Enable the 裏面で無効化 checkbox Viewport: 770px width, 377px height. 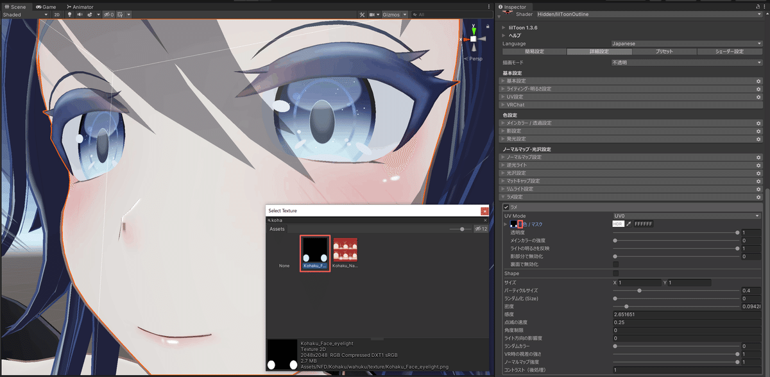tap(616, 264)
